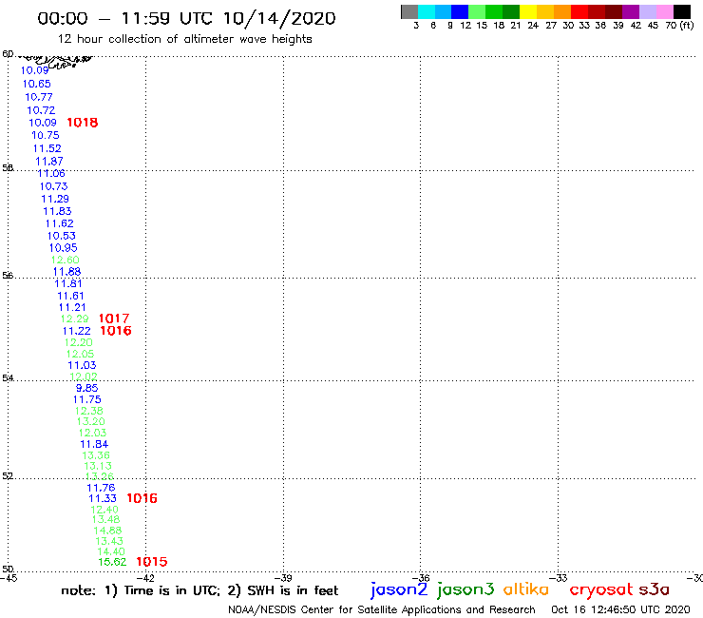The image size is (703, 618).
Task: Click the 1016 label beside 11.33
Action: [x=142, y=498]
